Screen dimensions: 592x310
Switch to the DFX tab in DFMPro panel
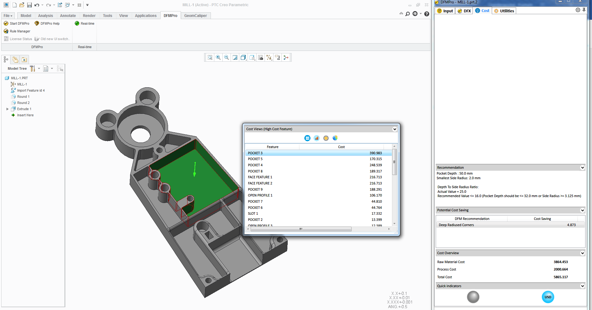pos(464,11)
